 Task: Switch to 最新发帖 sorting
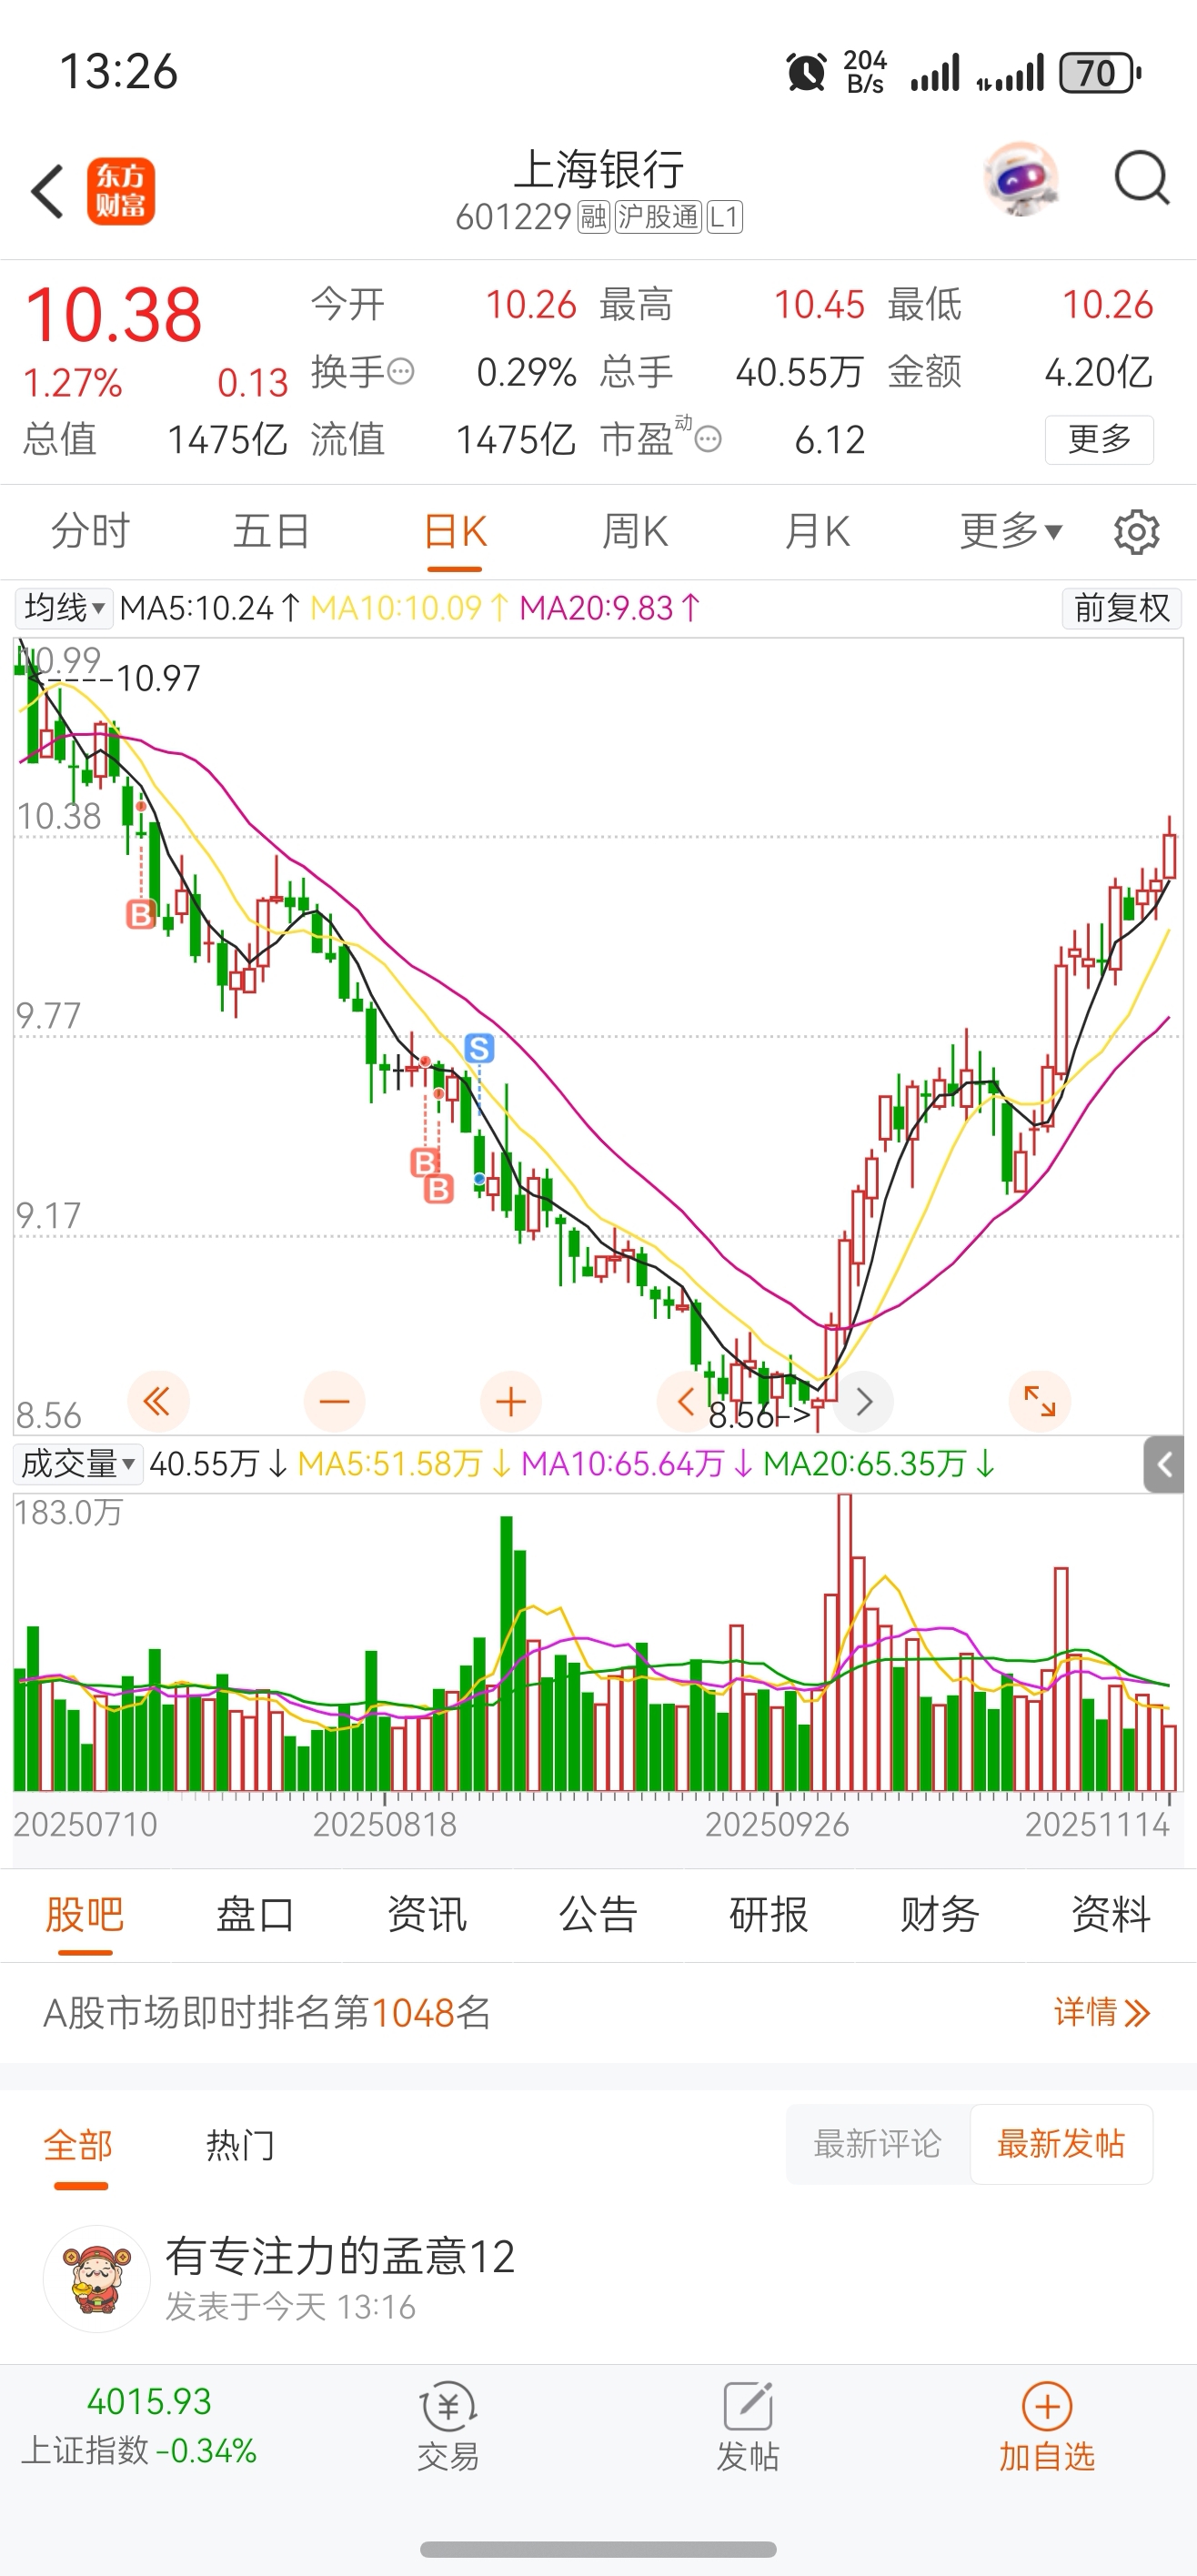[x=1061, y=2144]
